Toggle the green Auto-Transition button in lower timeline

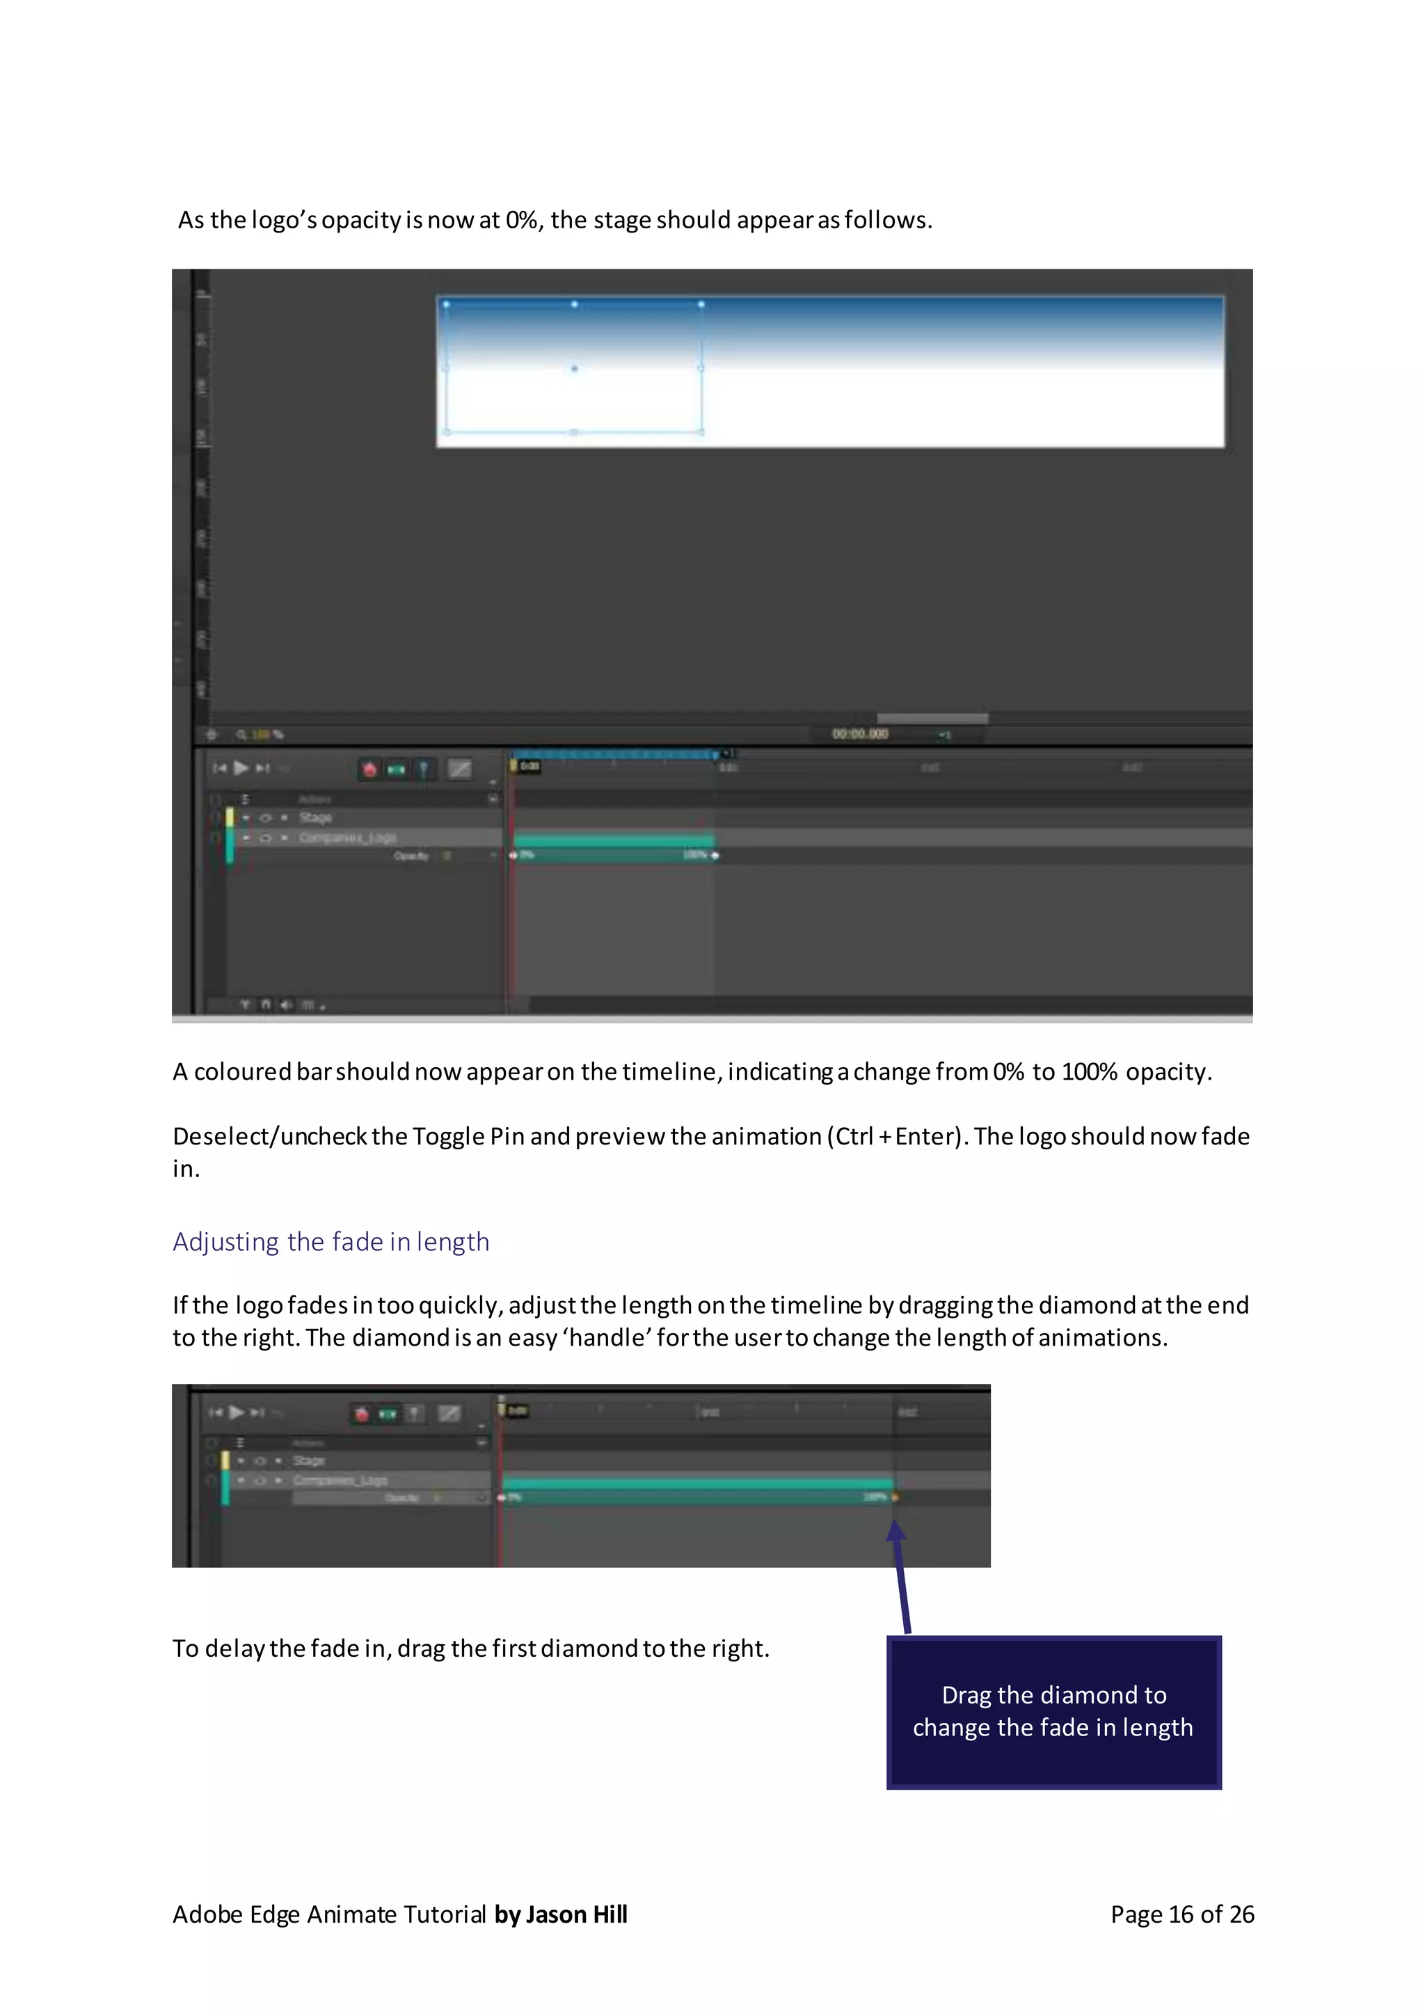click(388, 1414)
